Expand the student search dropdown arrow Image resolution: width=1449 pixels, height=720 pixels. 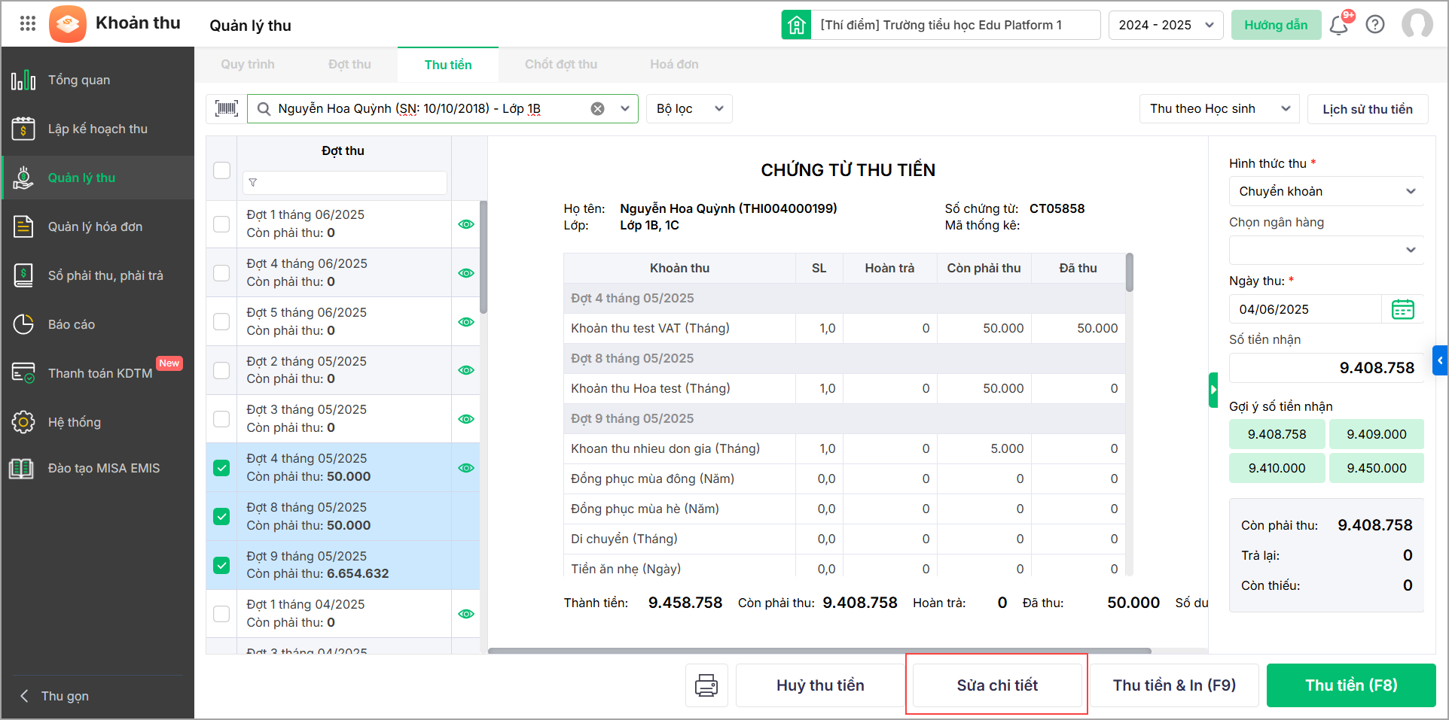coord(625,108)
